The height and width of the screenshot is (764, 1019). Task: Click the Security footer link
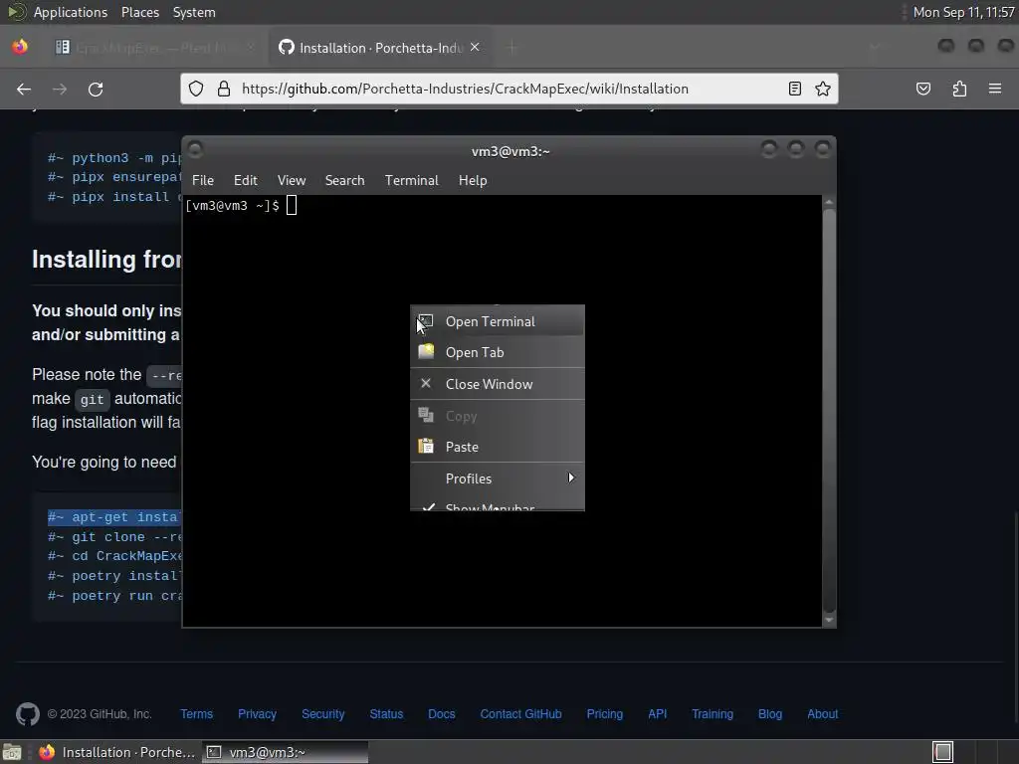pos(323,714)
